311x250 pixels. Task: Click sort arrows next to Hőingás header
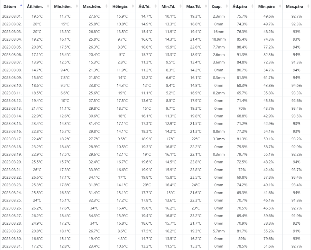(x=133, y=6)
